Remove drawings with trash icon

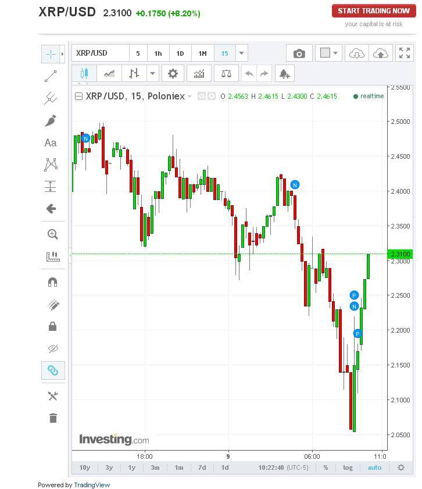pos(53,418)
